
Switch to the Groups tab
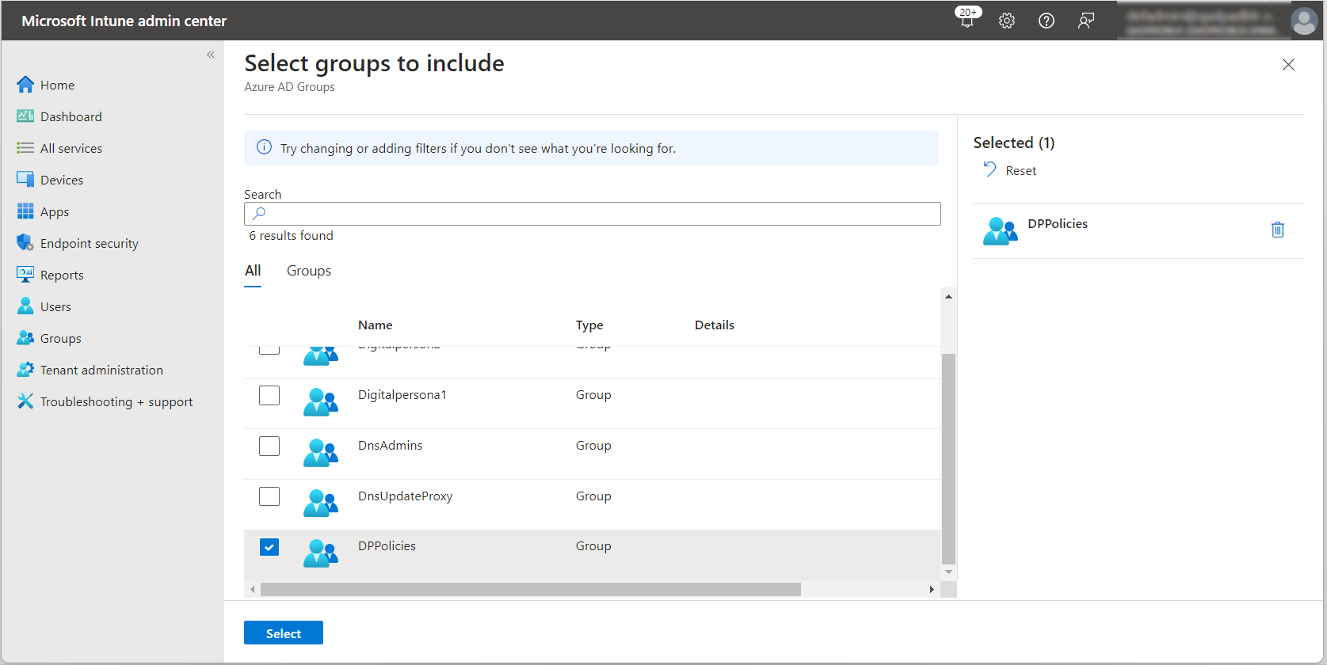[308, 271]
